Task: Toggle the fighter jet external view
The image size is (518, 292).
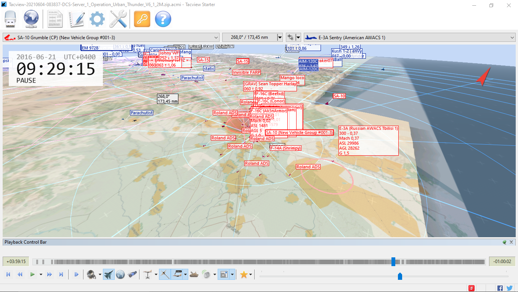Action: [x=109, y=274]
